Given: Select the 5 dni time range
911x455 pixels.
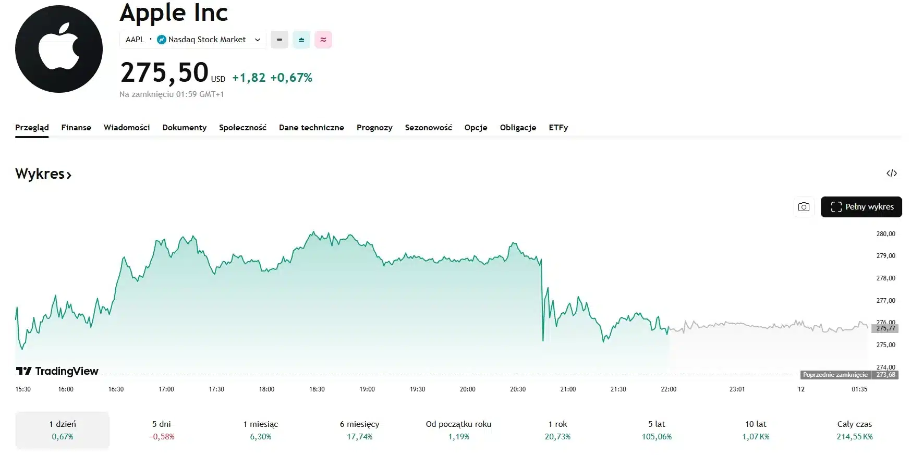Looking at the screenshot, I should 162,430.
